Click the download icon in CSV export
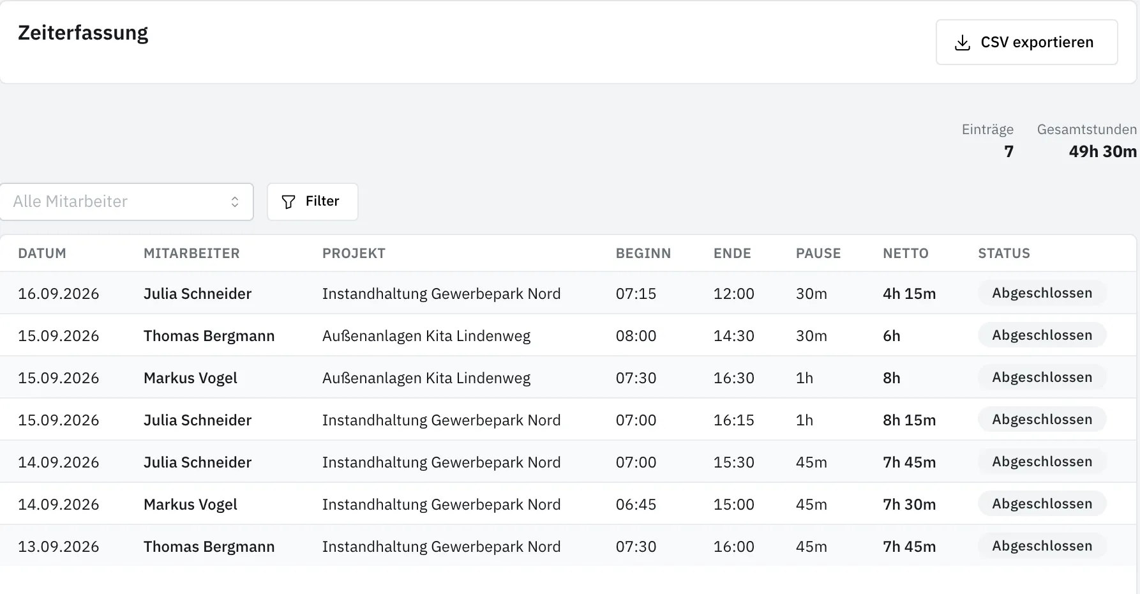The image size is (1140, 594). [x=962, y=43]
